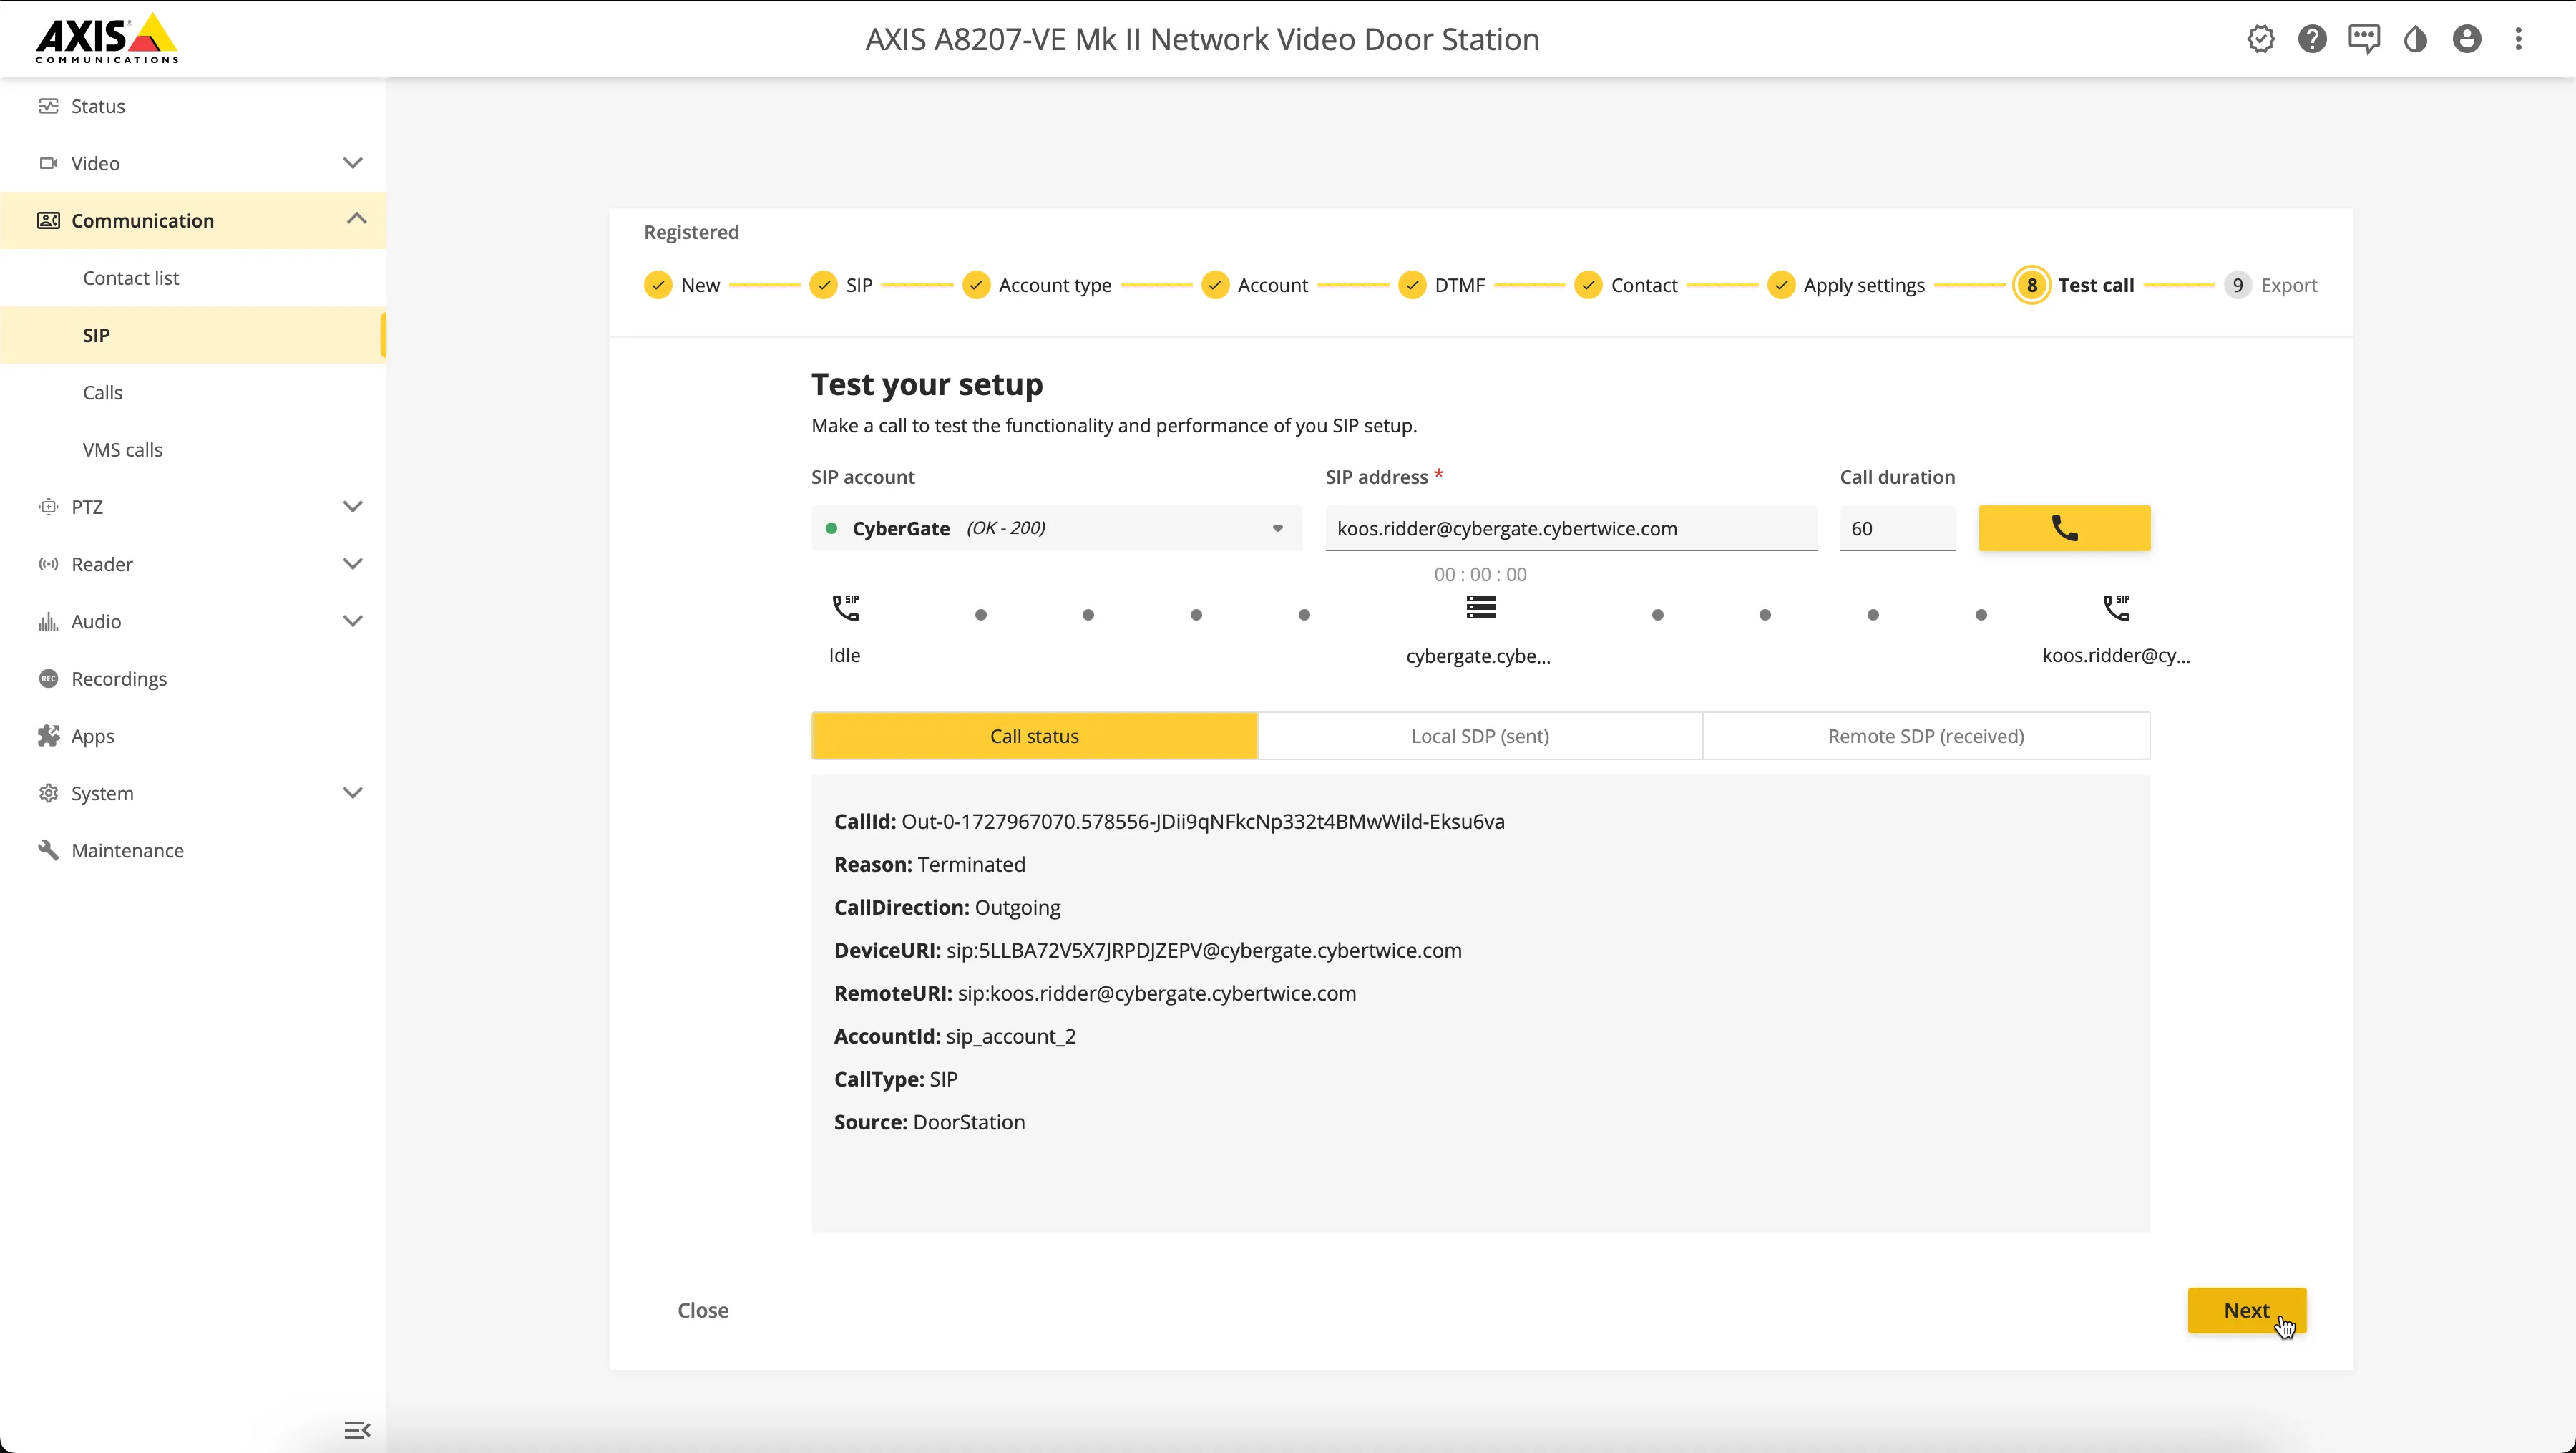
Task: Switch to Remote SDP (received) tab
Action: (1926, 736)
